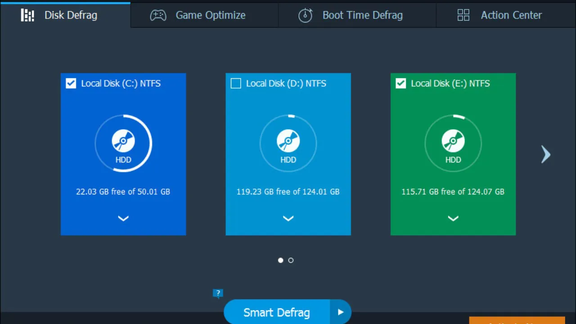The image size is (576, 324).
Task: Click the Action Center grid icon
Action: 463,15
